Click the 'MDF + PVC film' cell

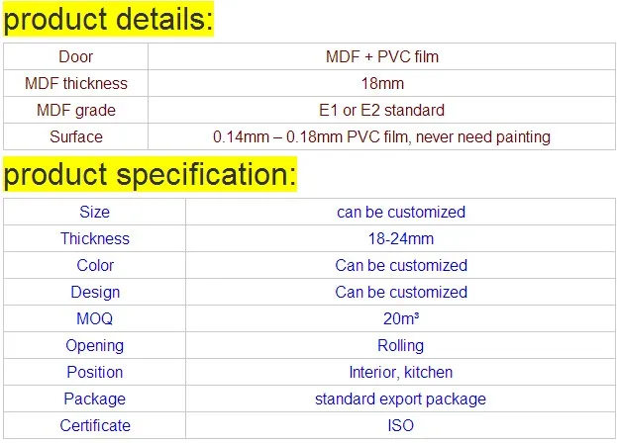click(x=381, y=56)
